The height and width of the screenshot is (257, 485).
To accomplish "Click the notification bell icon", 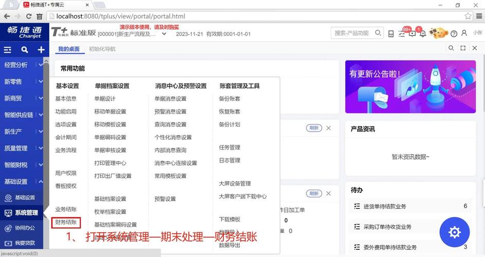I will click(x=423, y=33).
